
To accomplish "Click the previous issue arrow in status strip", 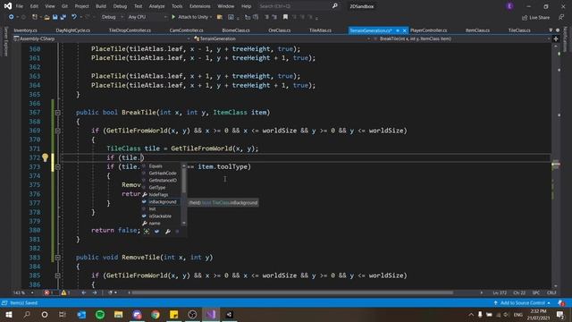I will [83, 292].
